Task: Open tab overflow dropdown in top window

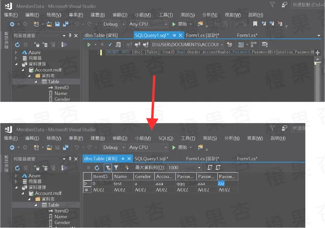Action: (319, 36)
